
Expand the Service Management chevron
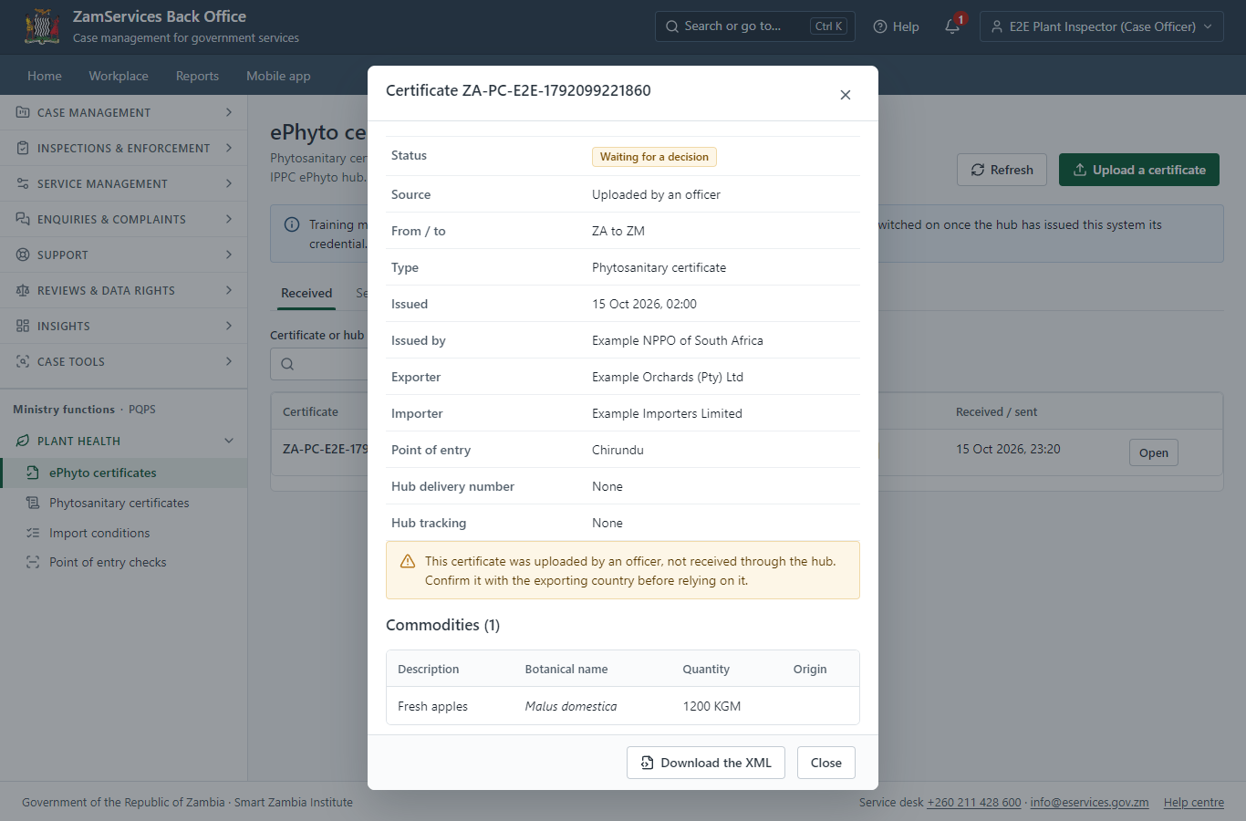[229, 183]
